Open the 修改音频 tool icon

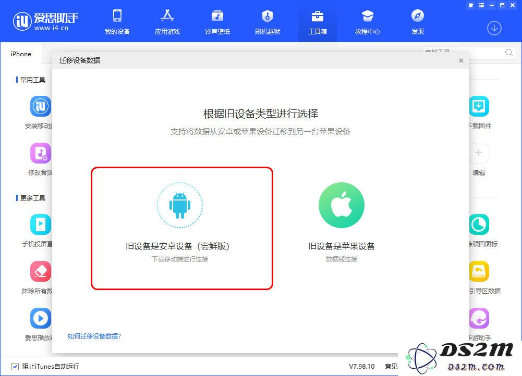(x=41, y=153)
